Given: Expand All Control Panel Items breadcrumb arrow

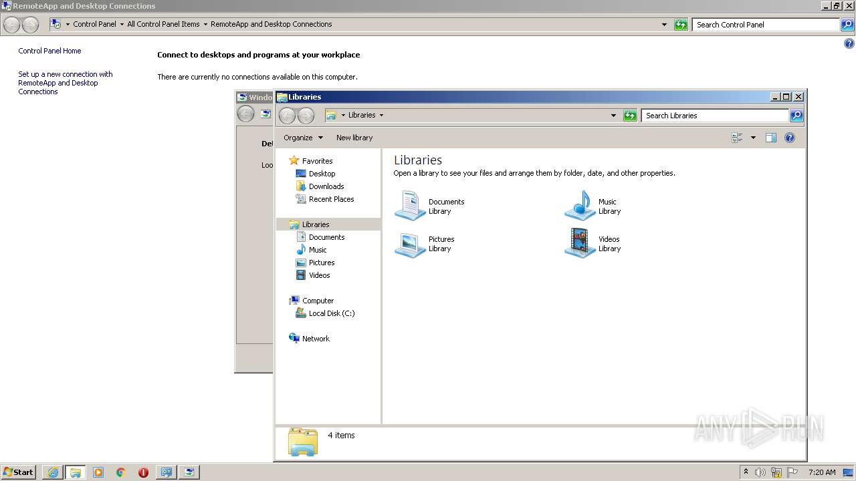Looking at the screenshot, I should [x=205, y=25].
